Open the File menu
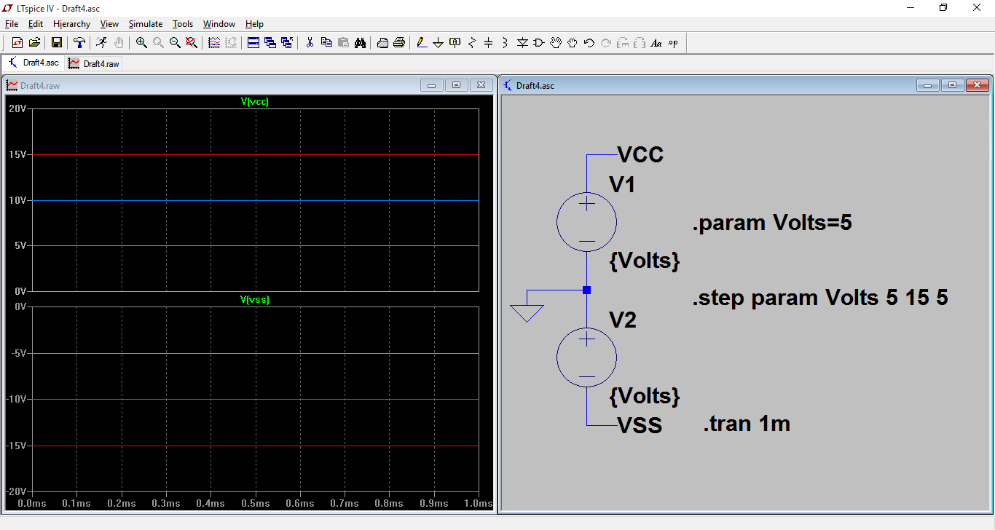 12,24
